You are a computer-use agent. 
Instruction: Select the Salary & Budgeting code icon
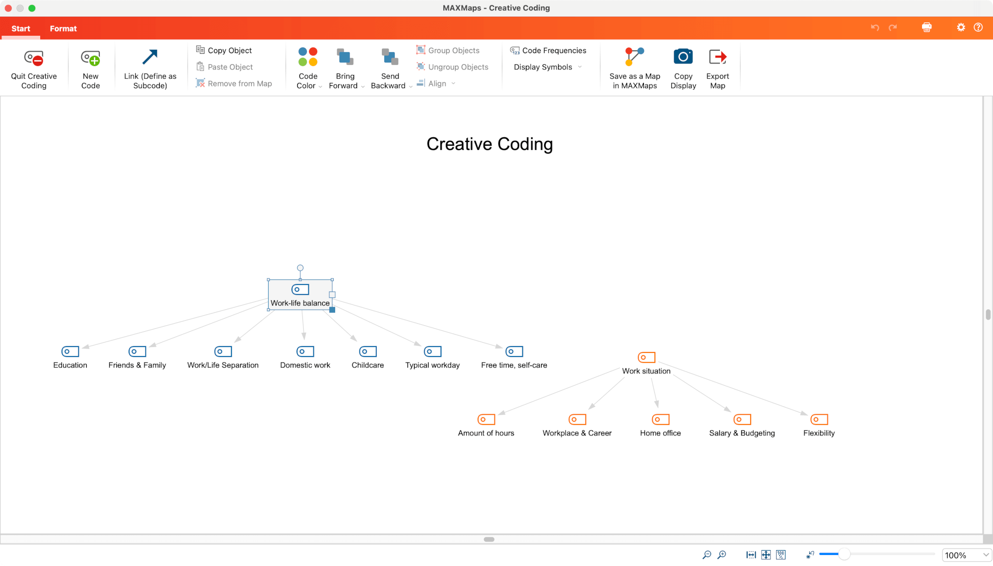click(x=742, y=420)
